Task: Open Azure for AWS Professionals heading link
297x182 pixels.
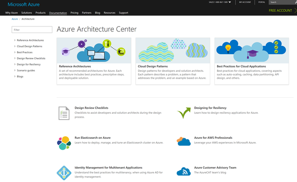Action: [213, 138]
